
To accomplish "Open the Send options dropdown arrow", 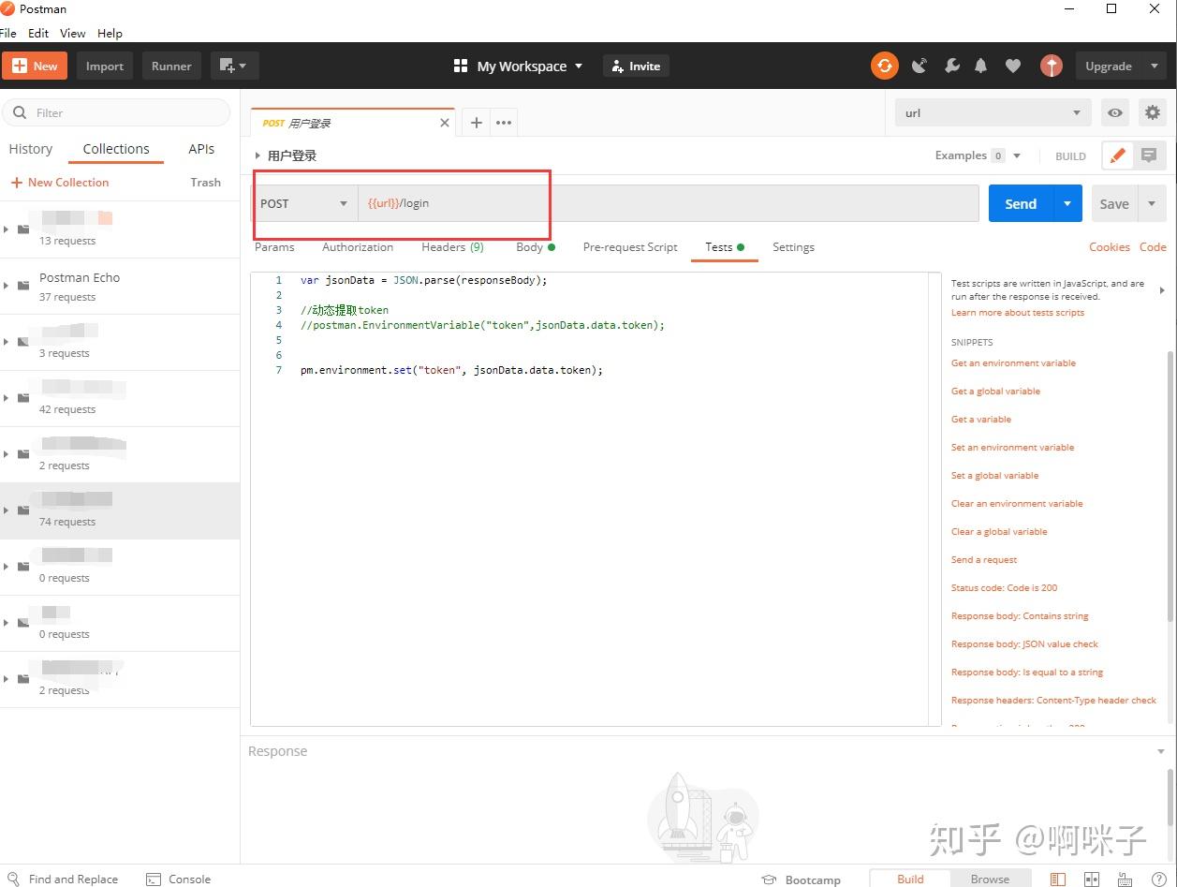I will 1067,203.
